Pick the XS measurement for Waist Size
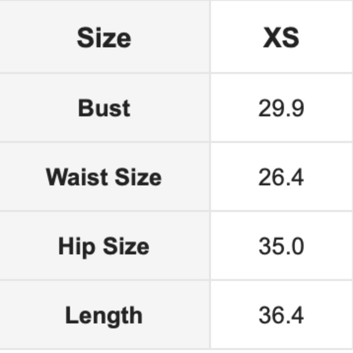Viewport: 353px width, 353px height. pos(281,177)
